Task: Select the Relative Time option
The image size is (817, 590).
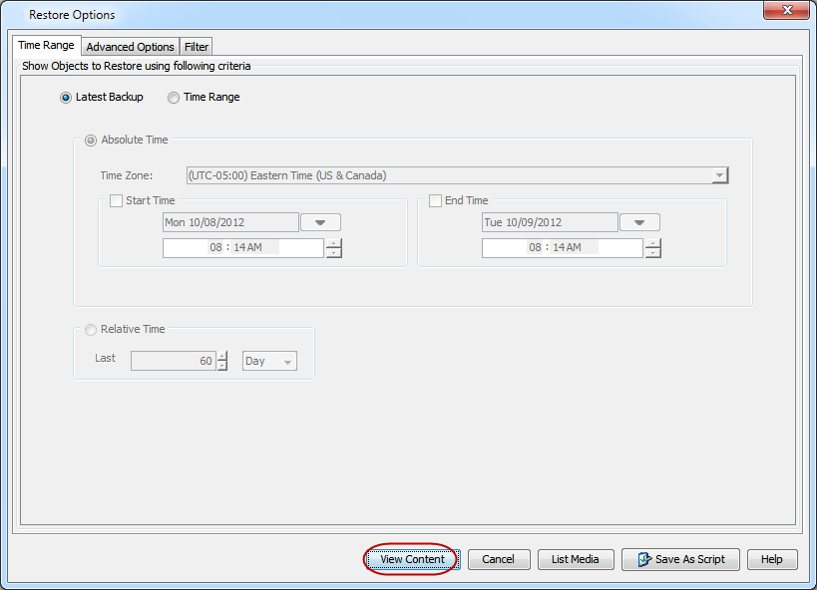Action: coord(91,329)
